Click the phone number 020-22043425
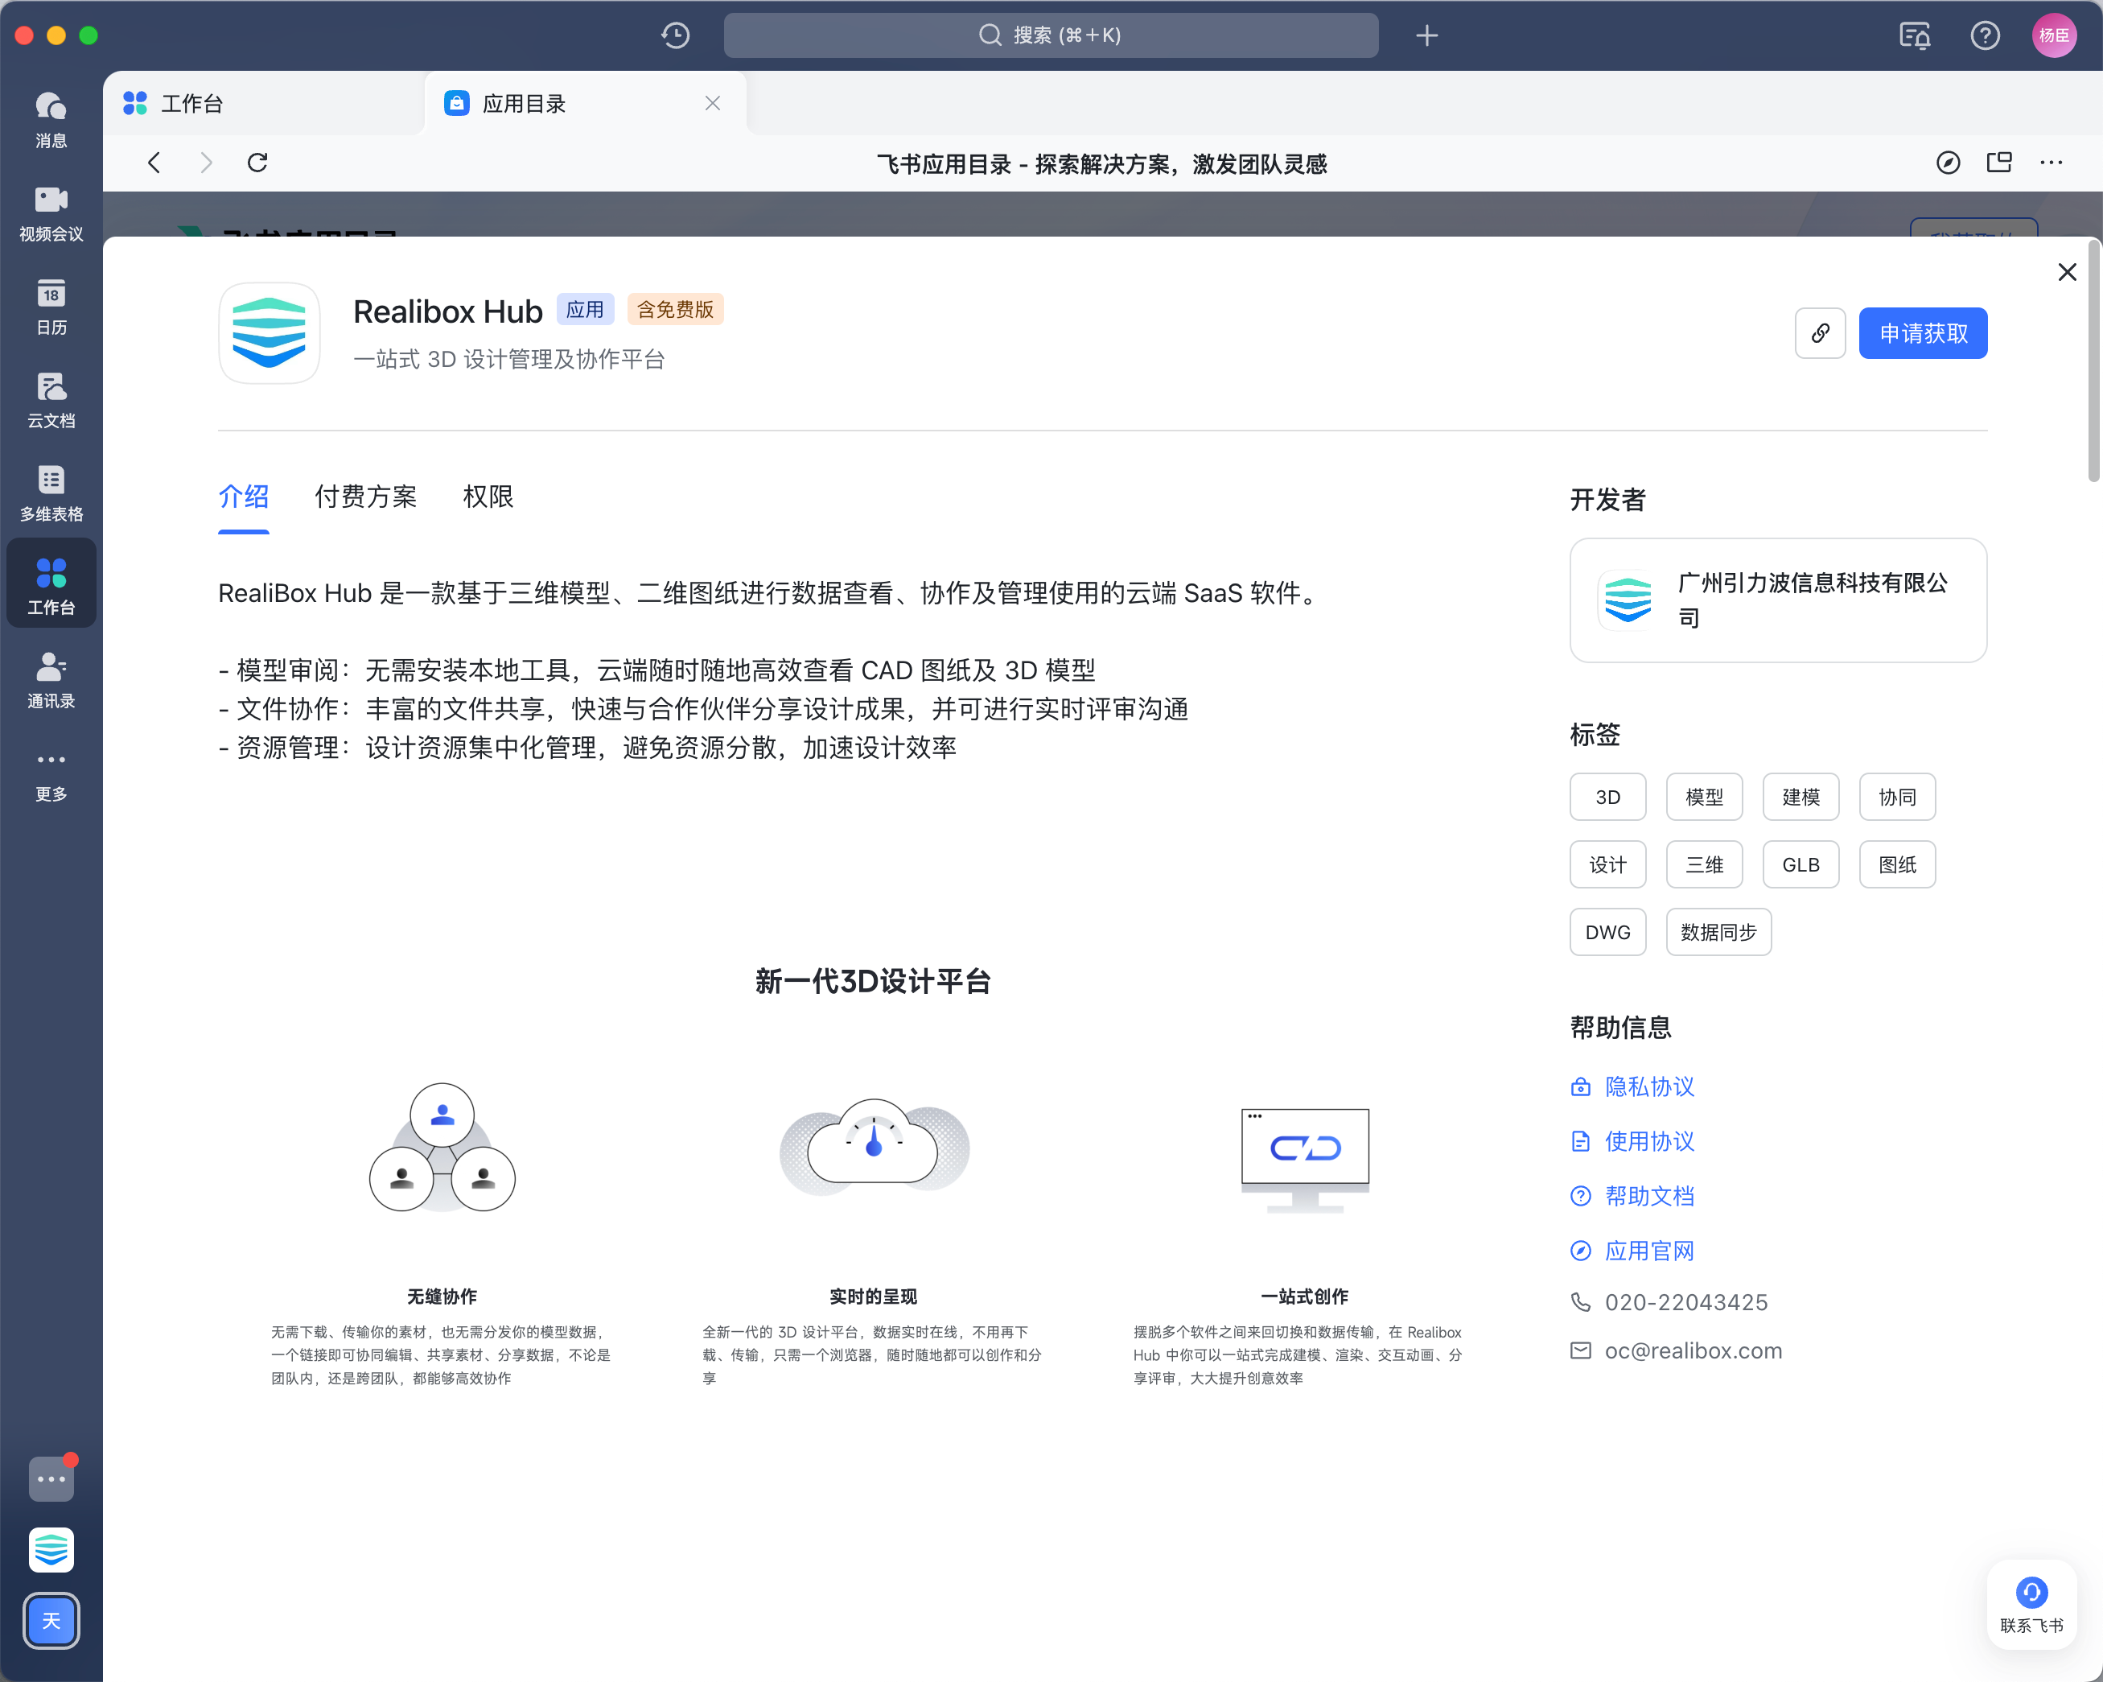 (1686, 1301)
